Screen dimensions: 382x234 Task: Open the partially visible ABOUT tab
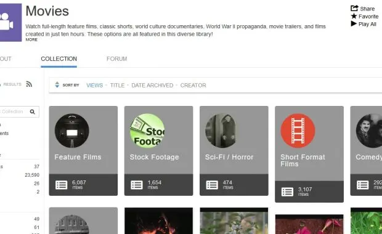[6, 59]
